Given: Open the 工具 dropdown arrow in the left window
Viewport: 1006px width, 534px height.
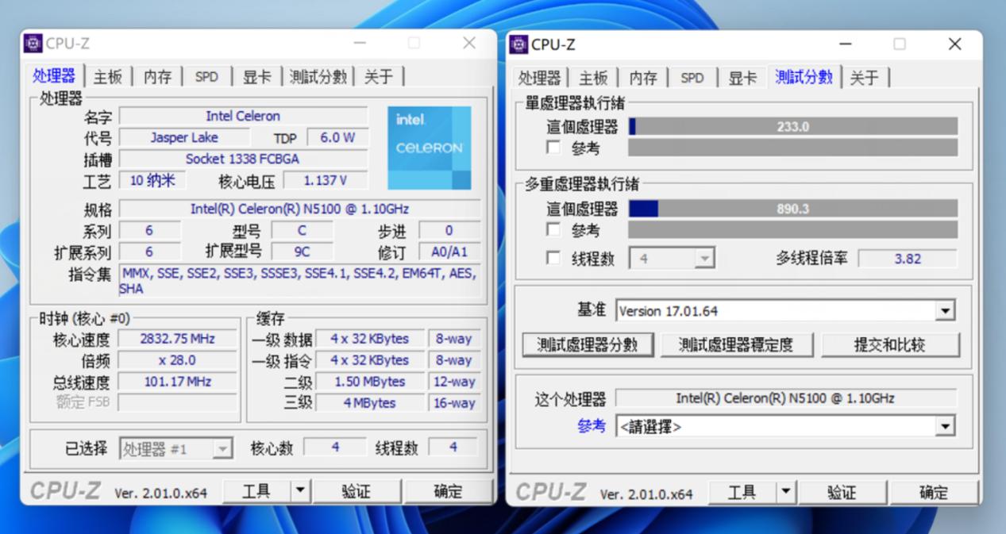Looking at the screenshot, I should pyautogui.click(x=300, y=490).
